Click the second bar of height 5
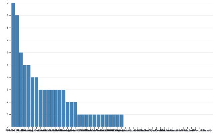Screen dimensions: 213x133 click(29, 96)
